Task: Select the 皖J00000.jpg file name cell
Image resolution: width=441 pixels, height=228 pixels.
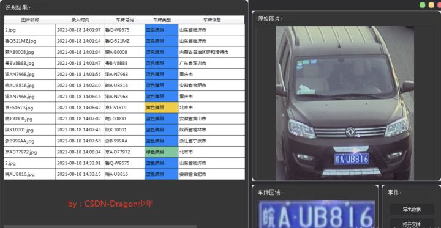Action: tap(30, 119)
